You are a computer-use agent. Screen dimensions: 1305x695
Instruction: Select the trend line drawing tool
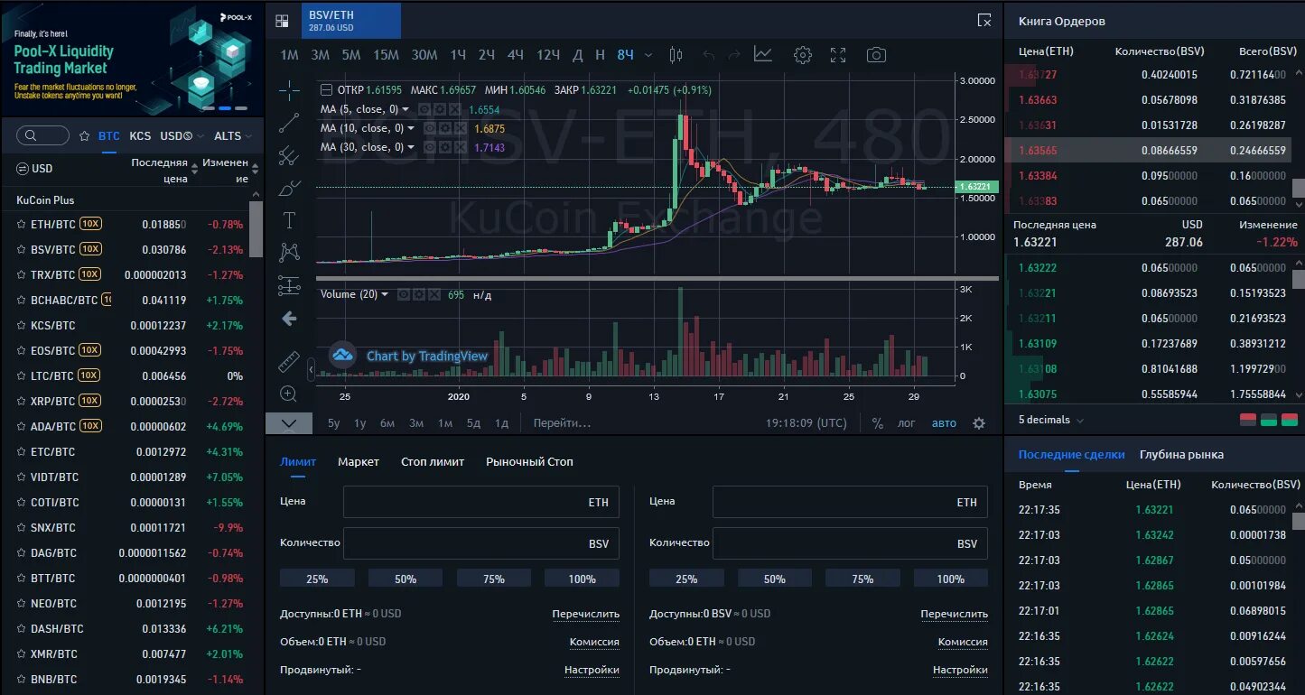tap(289, 123)
